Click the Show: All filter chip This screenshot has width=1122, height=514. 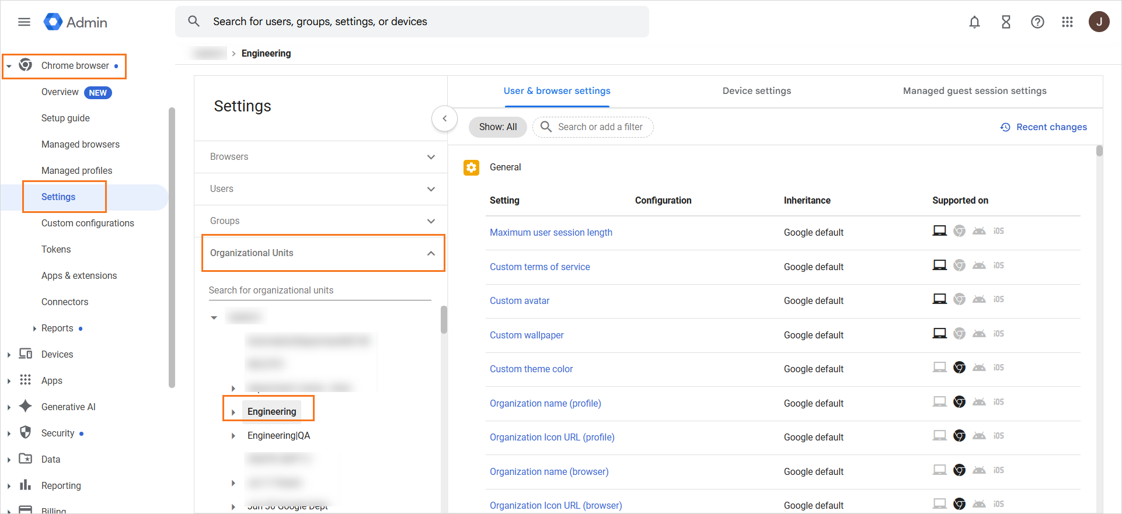[498, 127]
